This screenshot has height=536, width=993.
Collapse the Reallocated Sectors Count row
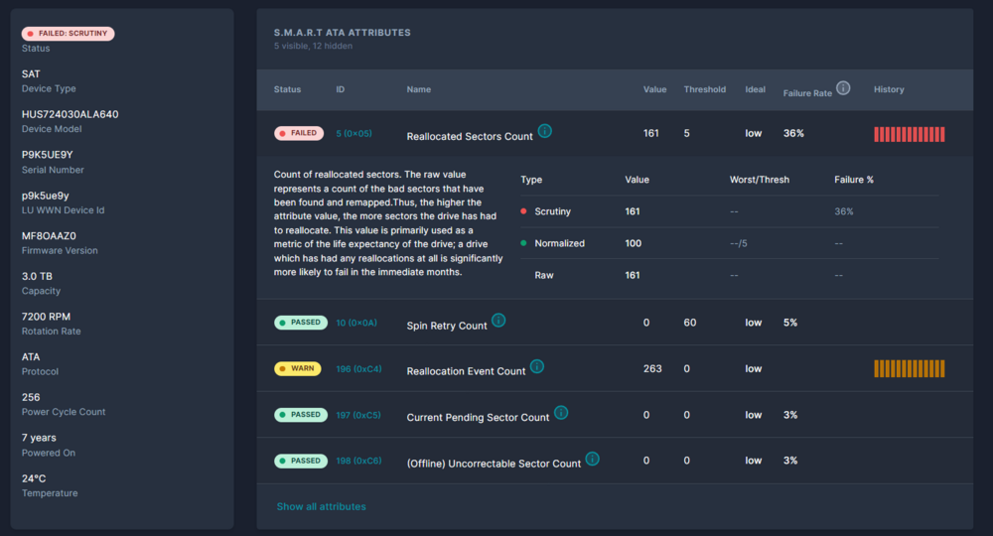tap(615, 134)
